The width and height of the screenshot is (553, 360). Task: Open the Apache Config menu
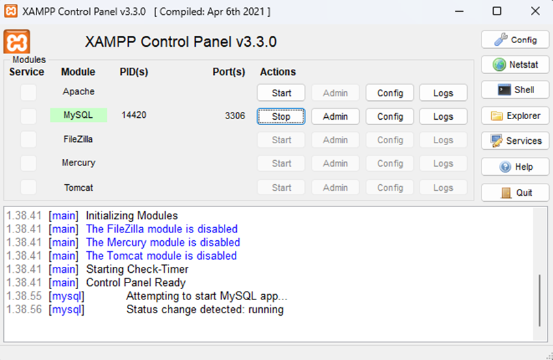coord(390,93)
